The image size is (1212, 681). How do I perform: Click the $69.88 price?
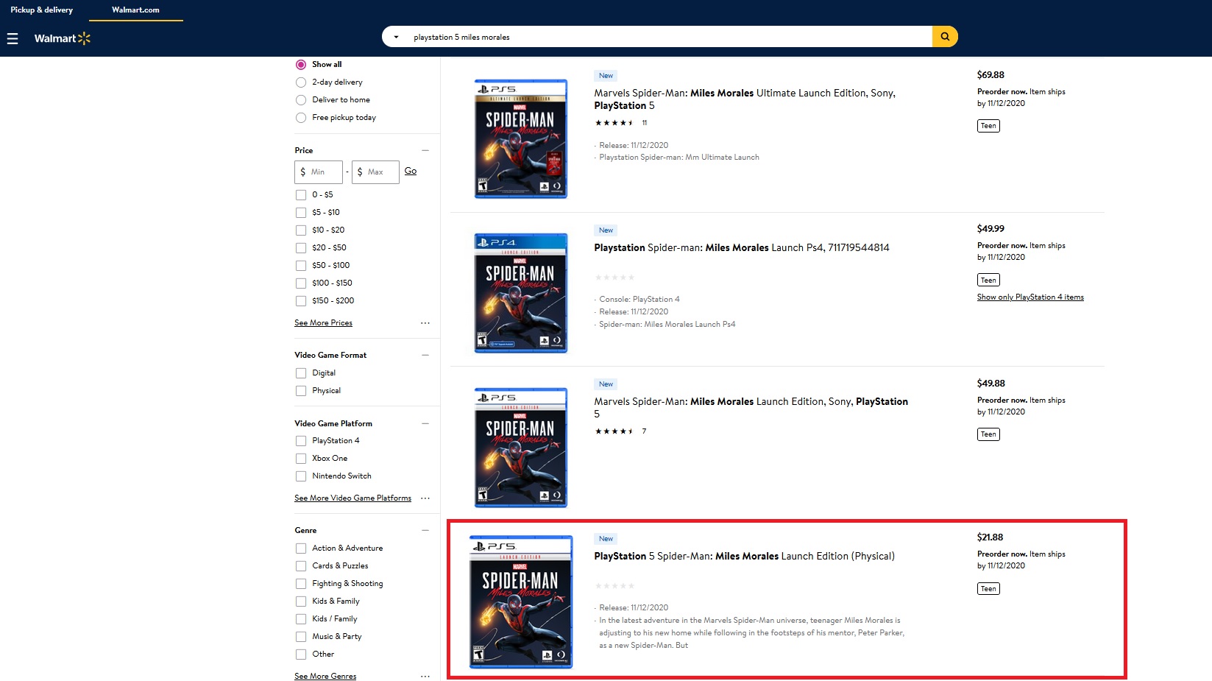pyautogui.click(x=990, y=75)
